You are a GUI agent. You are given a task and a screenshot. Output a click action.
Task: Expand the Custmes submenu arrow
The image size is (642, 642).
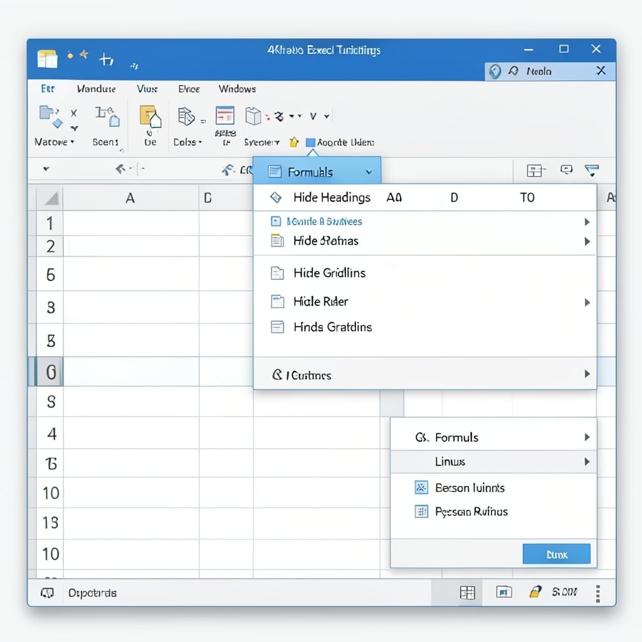[587, 374]
